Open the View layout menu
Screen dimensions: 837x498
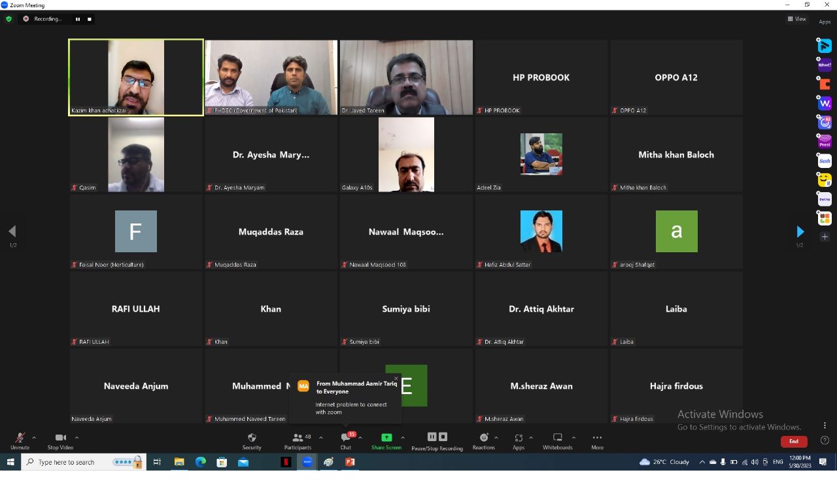coord(797,19)
